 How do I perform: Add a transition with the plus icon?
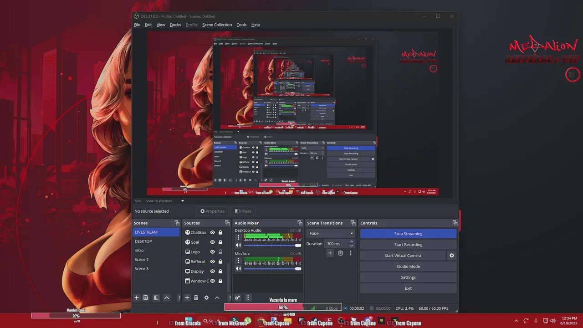point(330,253)
